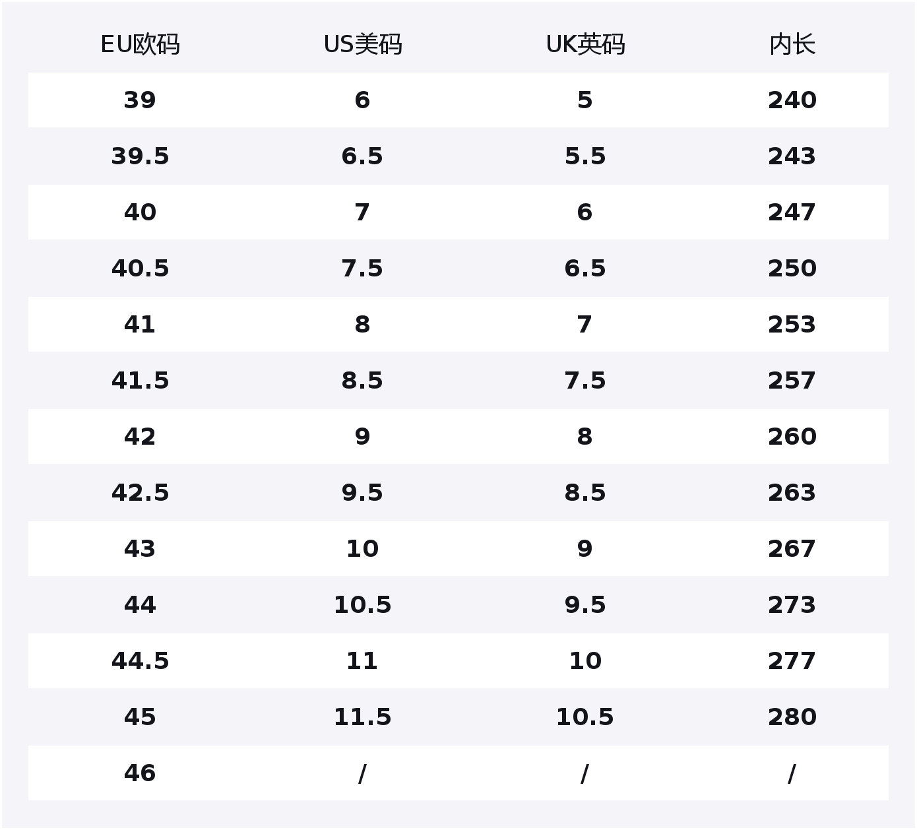The image size is (917, 830).
Task: Select US size 10.5 cell
Action: 362,605
